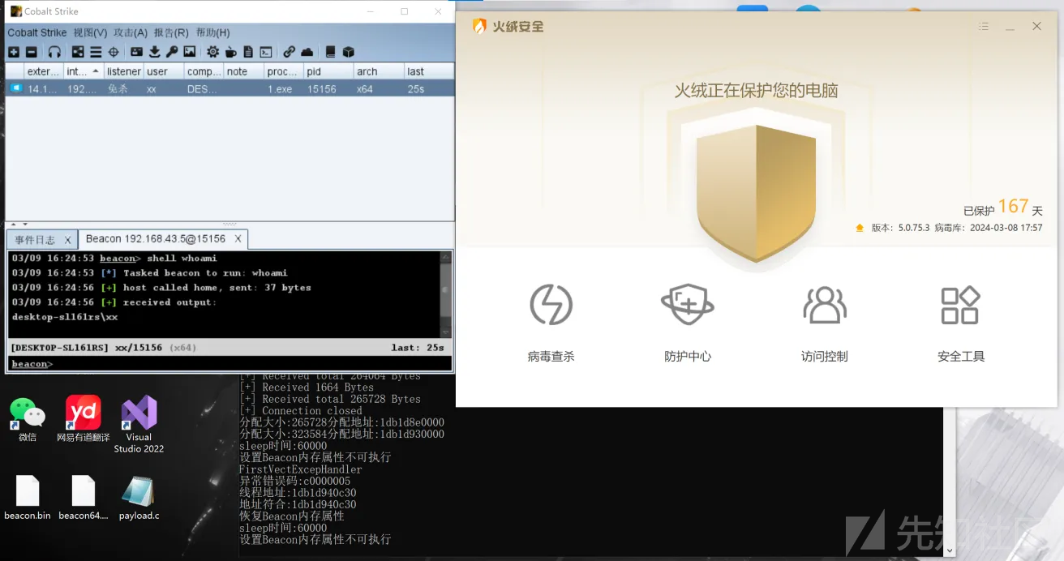This screenshot has width=1064, height=561.
Task: Select the beacon.bin file on the desktop
Action: point(28,498)
